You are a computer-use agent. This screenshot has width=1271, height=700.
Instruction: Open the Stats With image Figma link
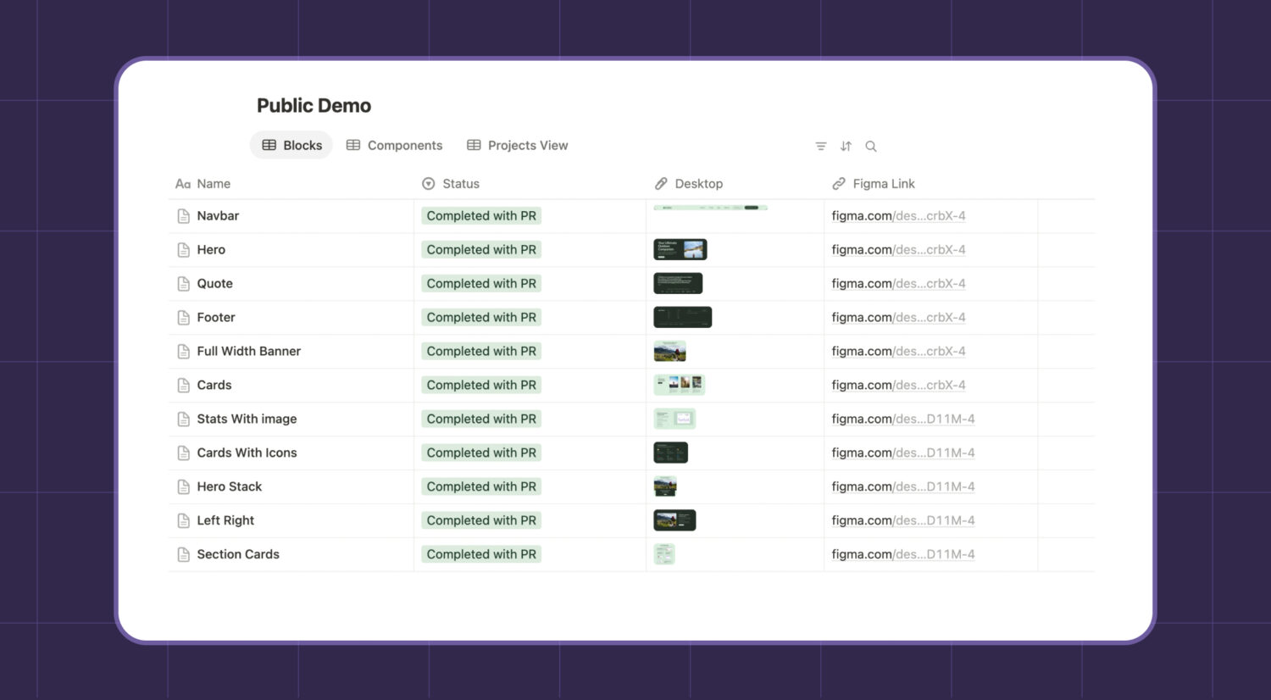(x=902, y=419)
